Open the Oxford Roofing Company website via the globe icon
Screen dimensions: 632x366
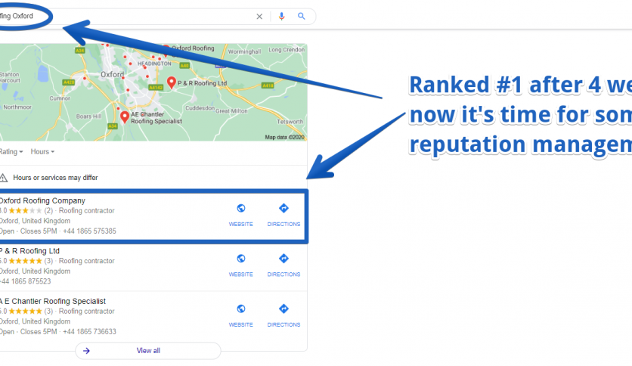(240, 209)
